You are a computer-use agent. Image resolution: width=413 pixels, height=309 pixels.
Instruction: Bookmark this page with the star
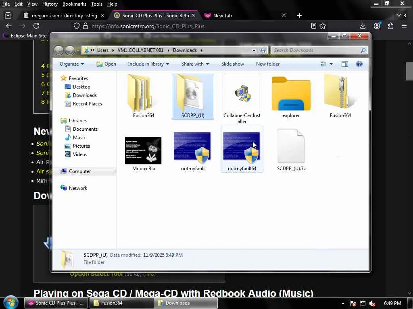(x=323, y=26)
